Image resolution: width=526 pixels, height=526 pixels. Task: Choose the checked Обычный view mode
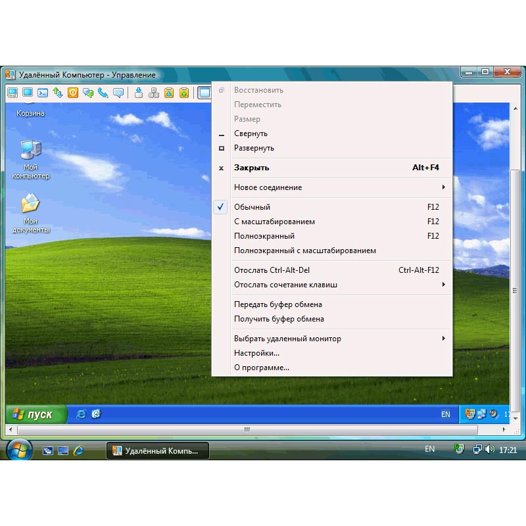click(332, 207)
